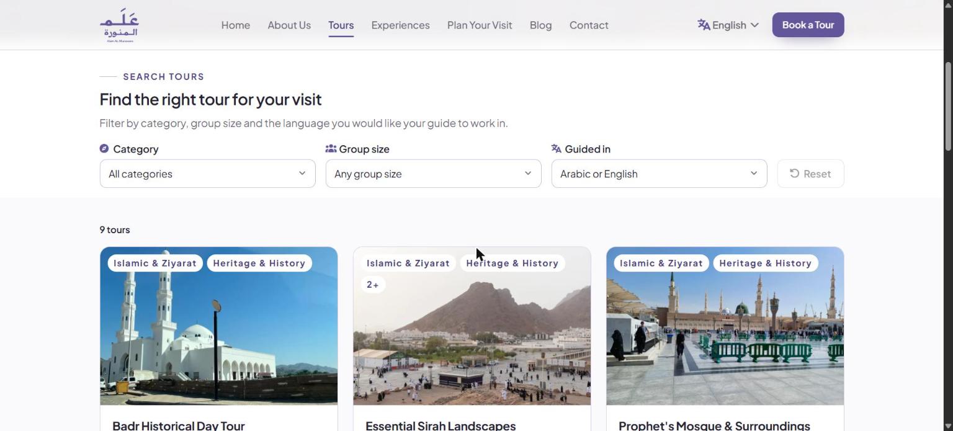Screen dimensions: 953x431
Task: Click the language icon beside Guided in
Action: [557, 149]
